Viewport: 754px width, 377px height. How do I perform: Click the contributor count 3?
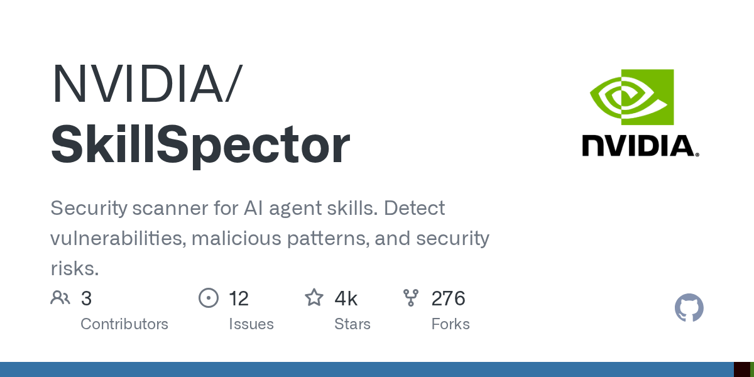pyautogui.click(x=86, y=298)
